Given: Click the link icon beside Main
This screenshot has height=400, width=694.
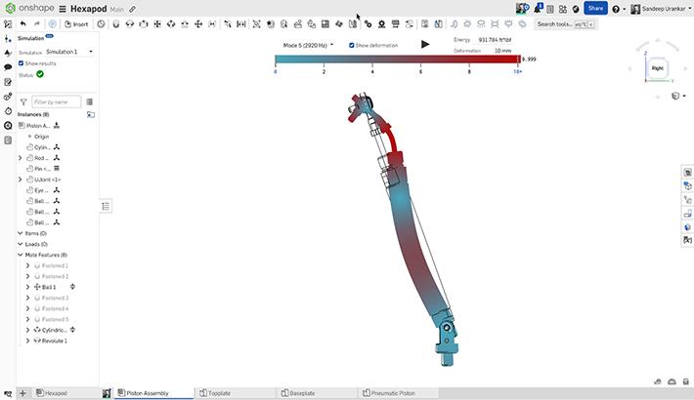Looking at the screenshot, I should pyautogui.click(x=132, y=9).
